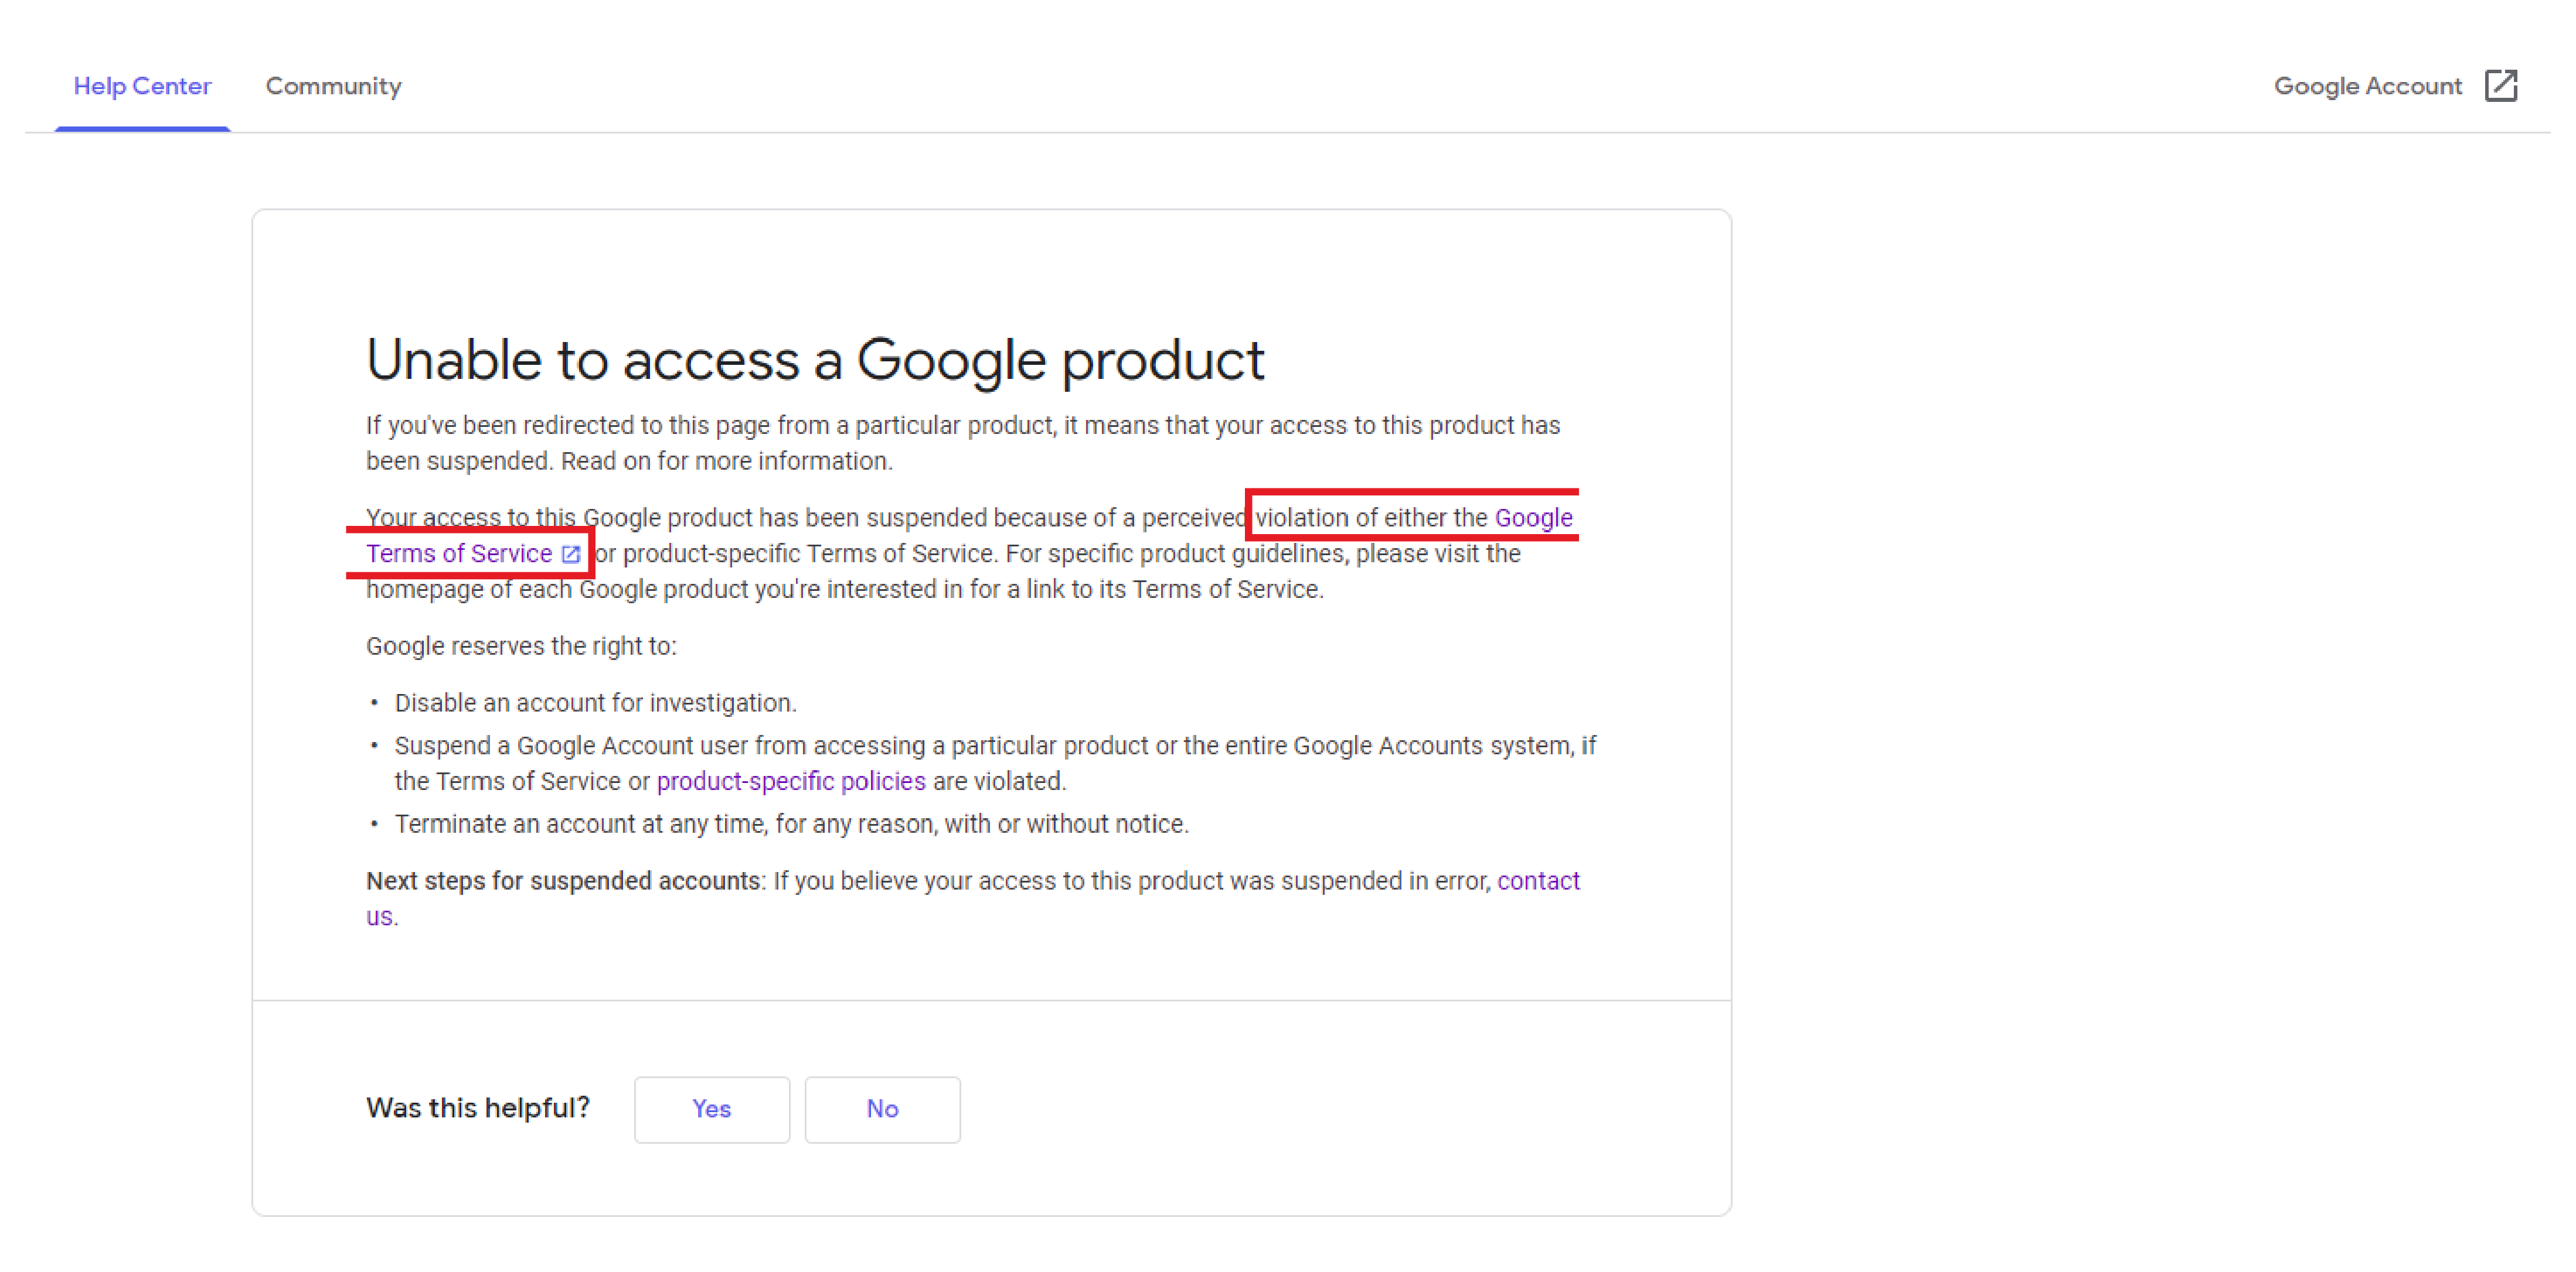The width and height of the screenshot is (2576, 1272).
Task: Select the Terminate an account at any time bullet
Action: [791, 825]
